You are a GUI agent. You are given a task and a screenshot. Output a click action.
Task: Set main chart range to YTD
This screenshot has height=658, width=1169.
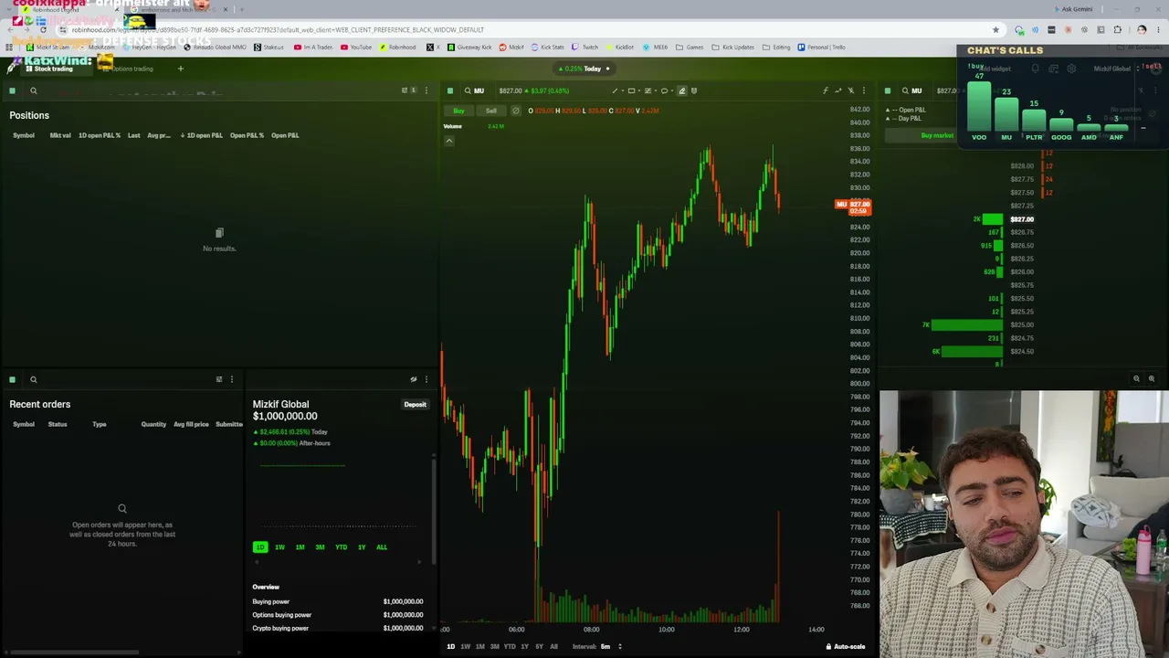pyautogui.click(x=510, y=647)
